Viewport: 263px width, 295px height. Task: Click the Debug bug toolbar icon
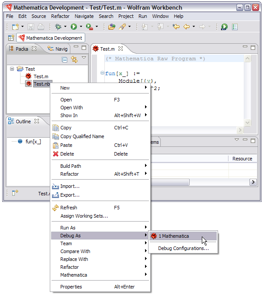(x=58, y=27)
